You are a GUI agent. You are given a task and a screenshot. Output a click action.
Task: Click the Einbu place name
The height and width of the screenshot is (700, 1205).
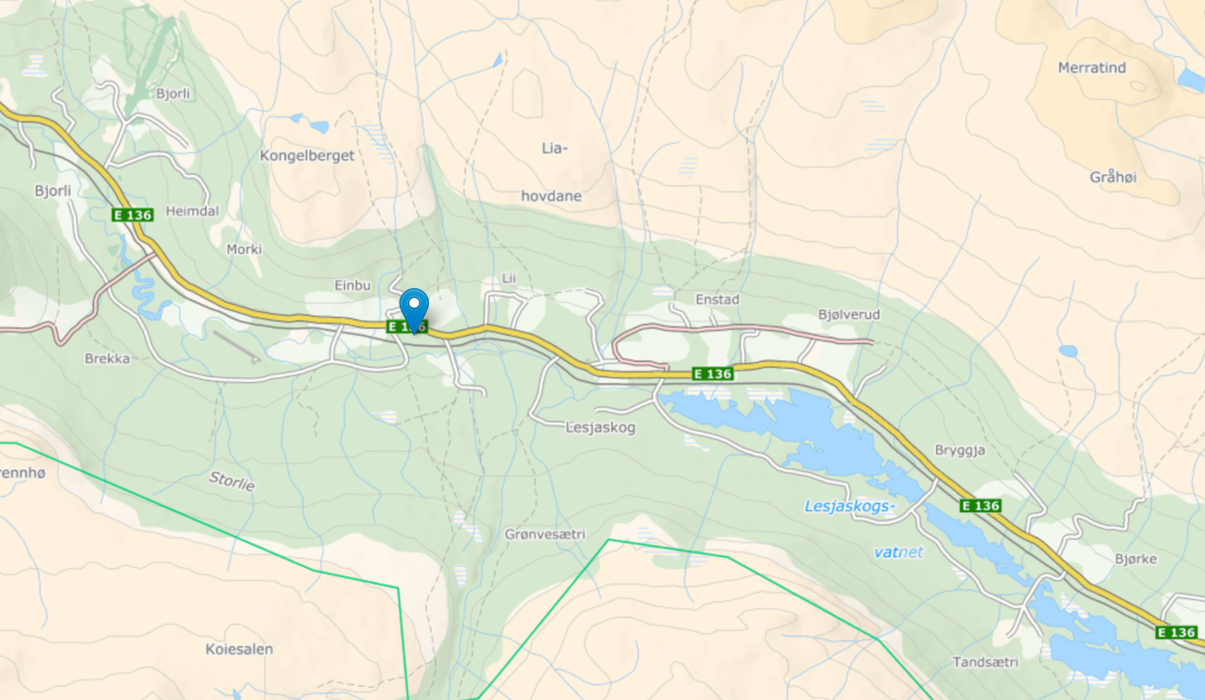point(352,285)
